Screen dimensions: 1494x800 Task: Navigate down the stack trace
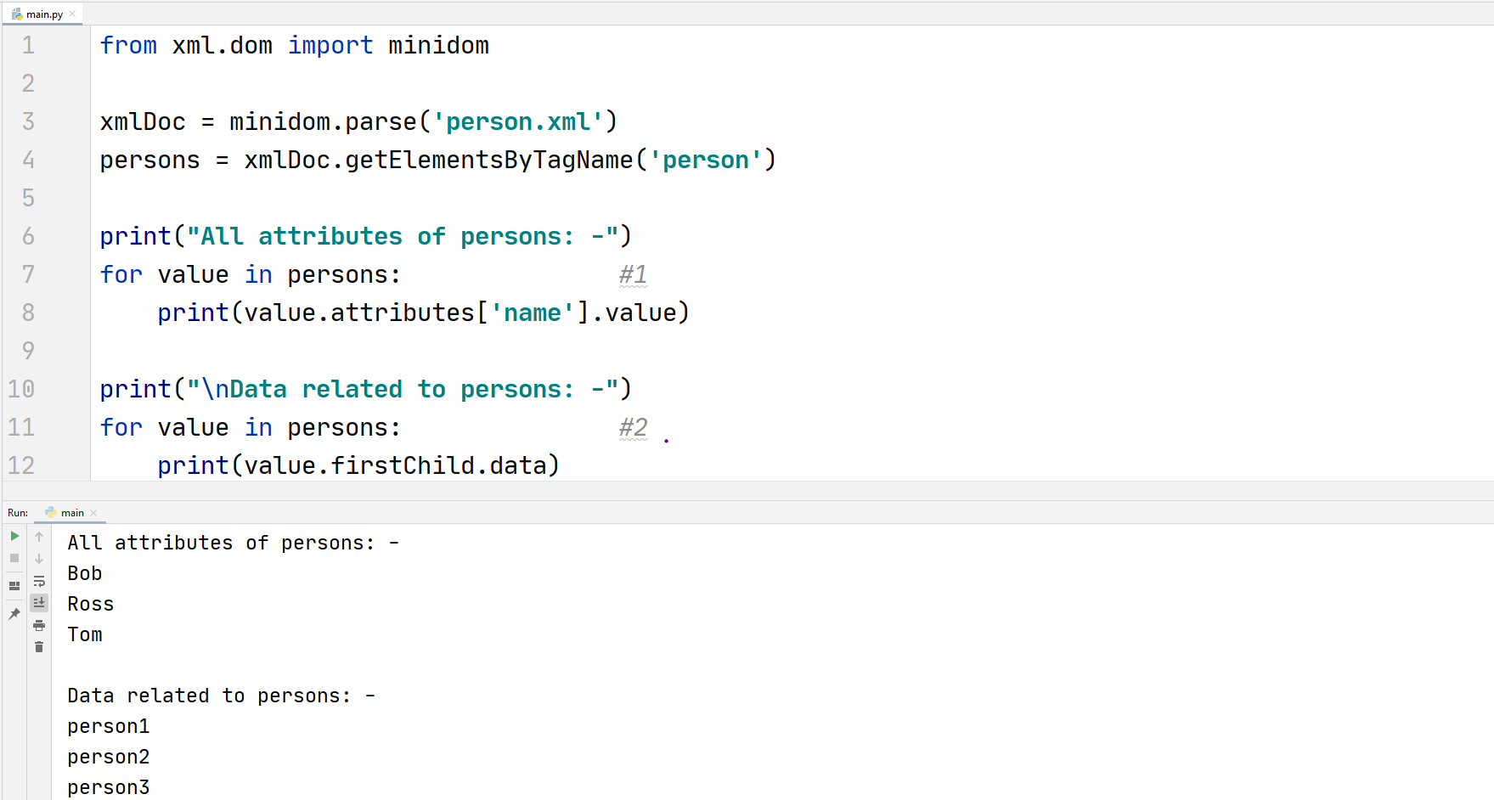(x=39, y=558)
